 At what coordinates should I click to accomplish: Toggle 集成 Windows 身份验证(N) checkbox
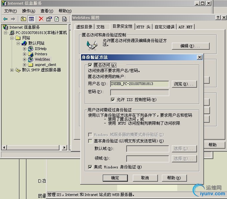(90, 167)
